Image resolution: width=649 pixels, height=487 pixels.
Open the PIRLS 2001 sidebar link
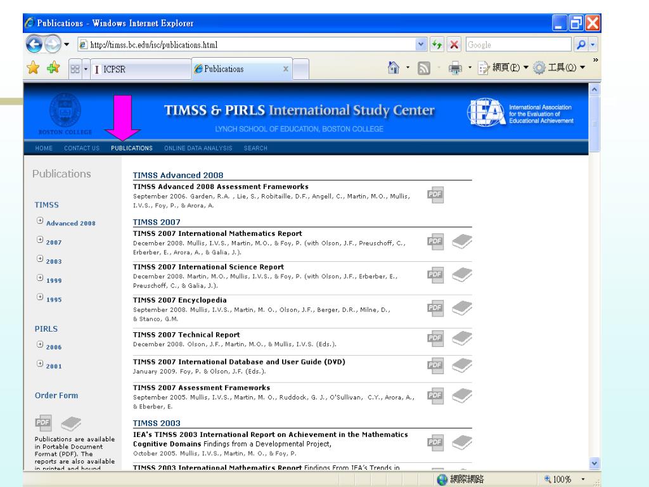pyautogui.click(x=54, y=366)
